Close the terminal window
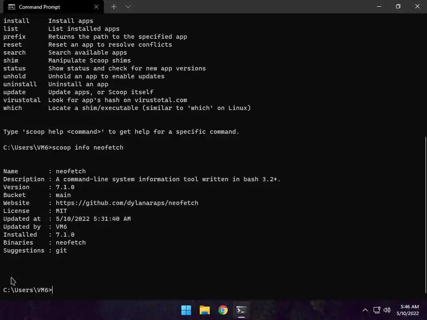 [x=417, y=6]
